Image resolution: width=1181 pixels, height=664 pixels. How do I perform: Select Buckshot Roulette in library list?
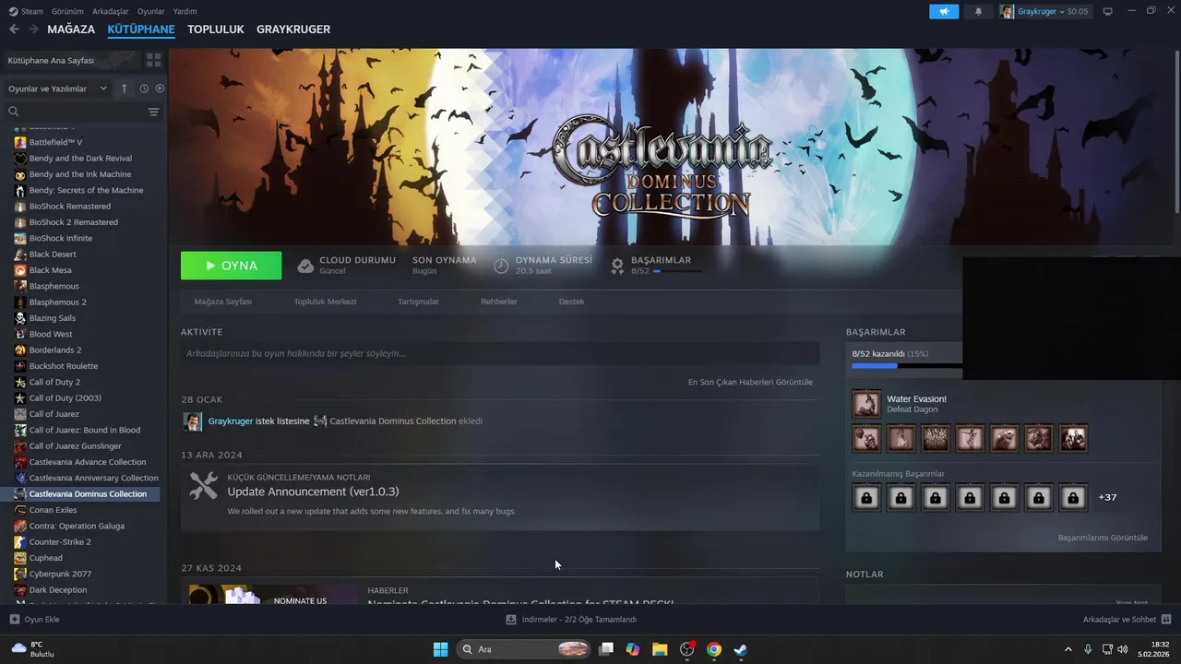click(63, 366)
